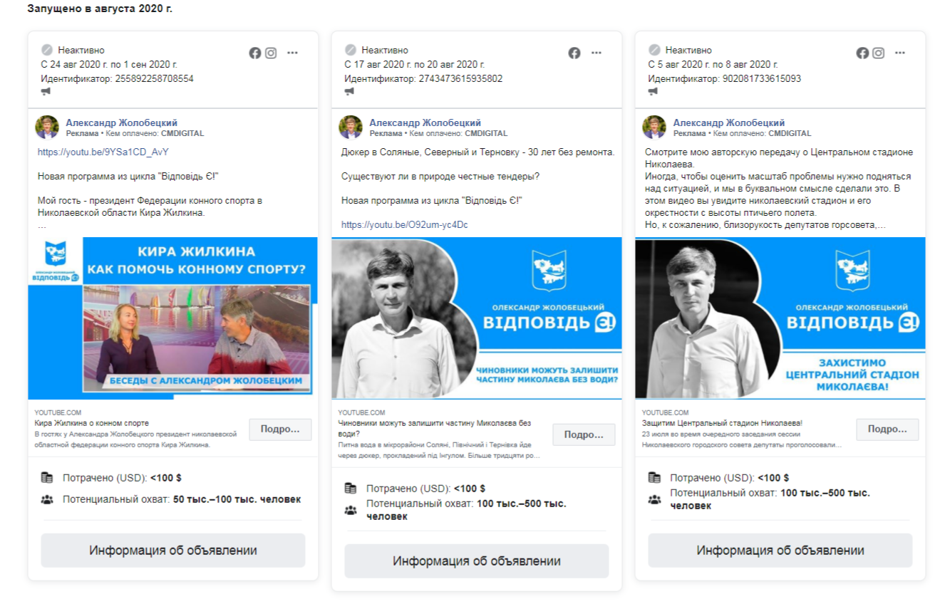Open ad info for the water supply ad
Viewport: 945px width, 604px height.
477,561
